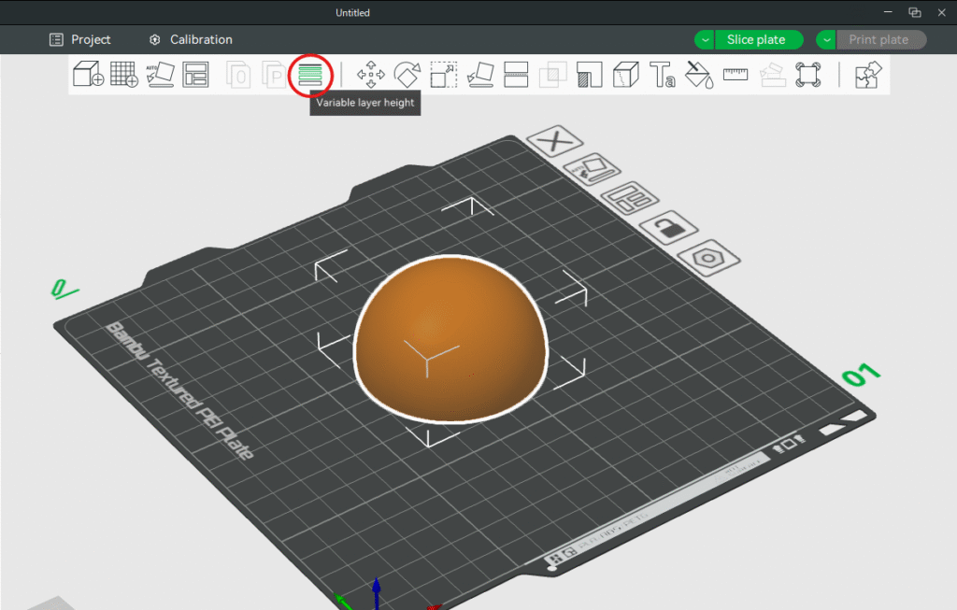Screen dimensions: 957x610
Task: Select the Variable layer height tool
Action: pyautogui.click(x=310, y=75)
